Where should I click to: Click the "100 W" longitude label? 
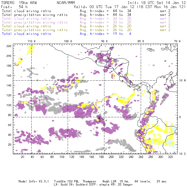[x=68, y=41]
